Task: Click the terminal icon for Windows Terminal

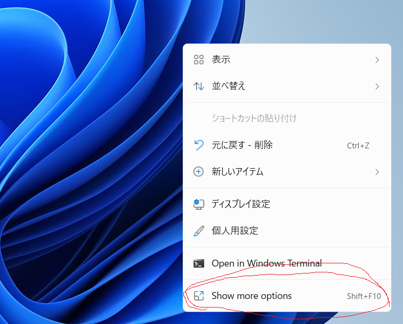Action: (199, 263)
